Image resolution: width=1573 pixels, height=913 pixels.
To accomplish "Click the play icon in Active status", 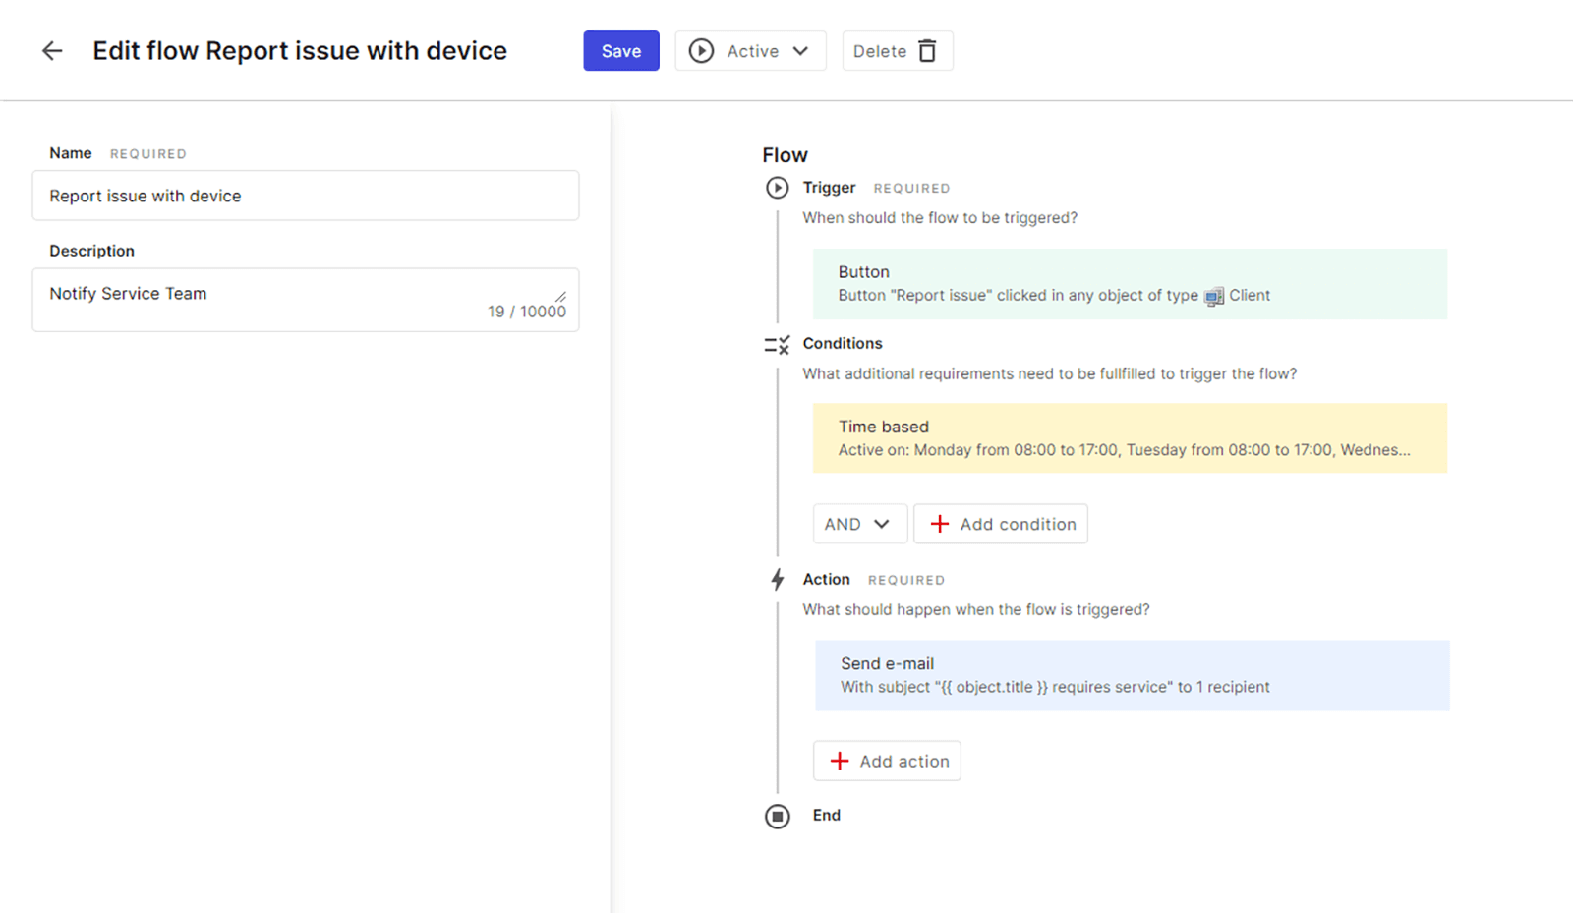I will (x=701, y=51).
